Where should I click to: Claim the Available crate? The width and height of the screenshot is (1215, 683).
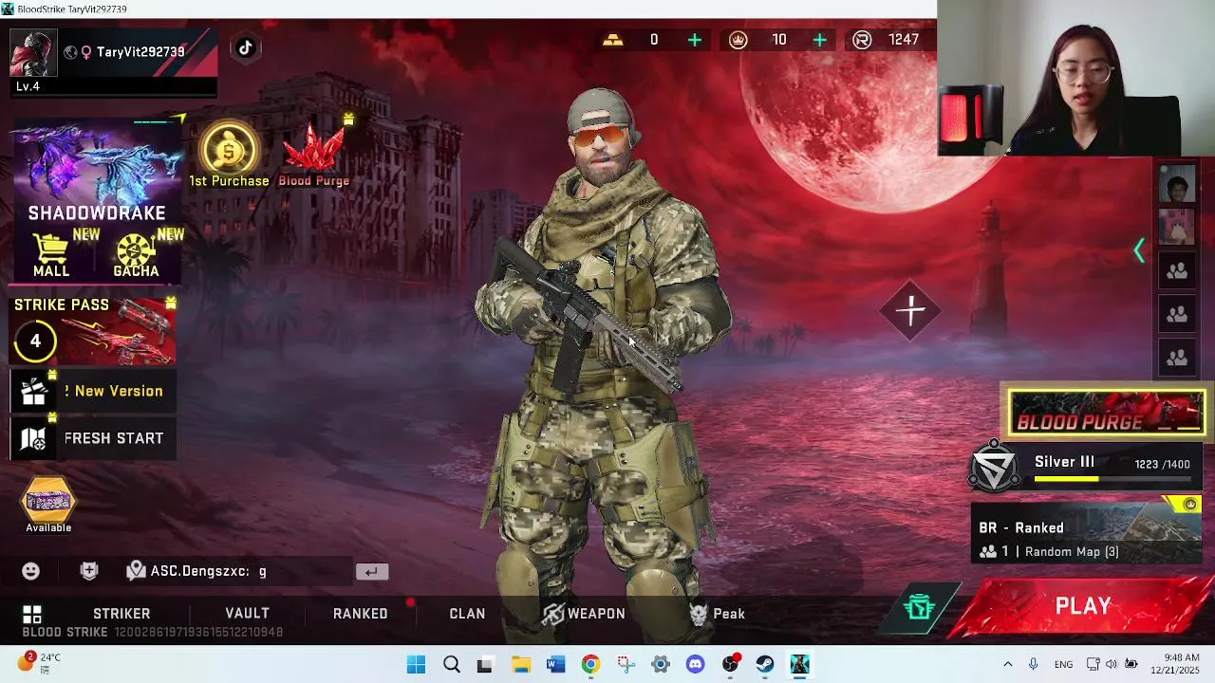(48, 504)
